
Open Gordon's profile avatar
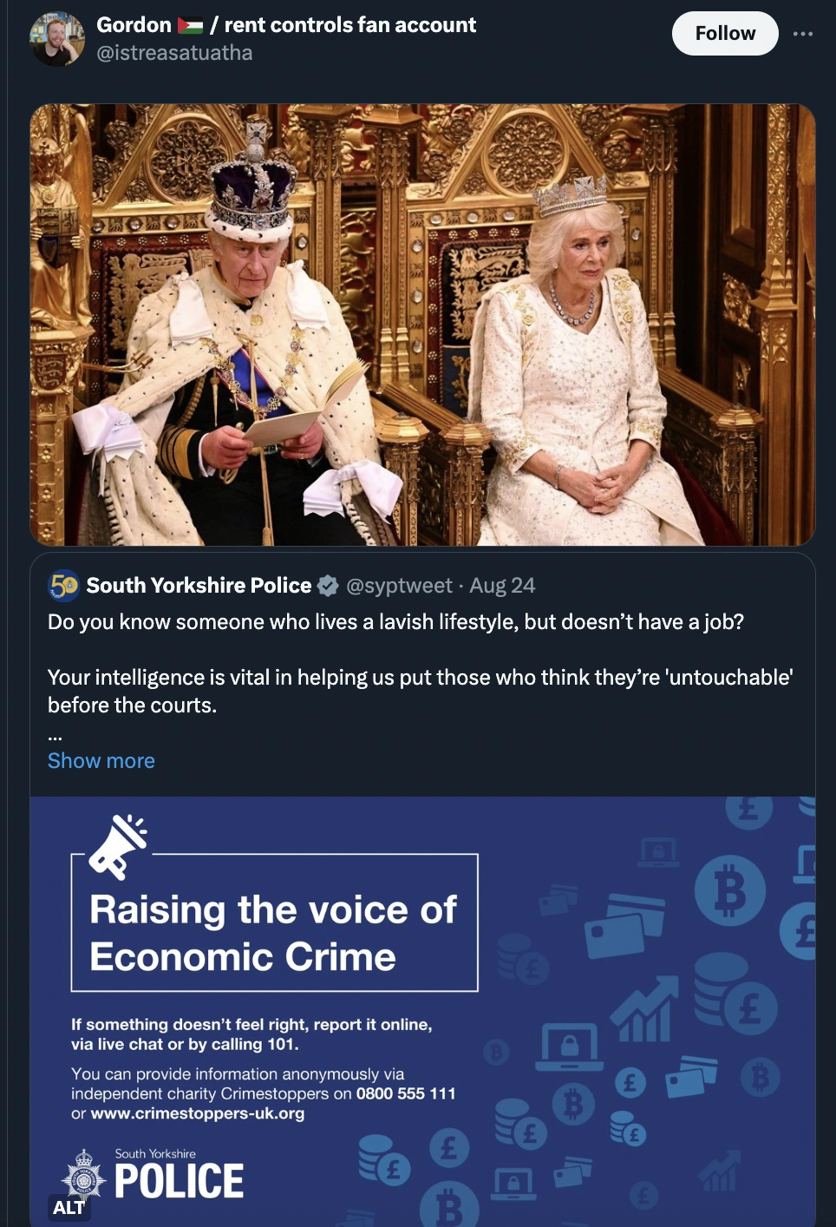[57, 39]
